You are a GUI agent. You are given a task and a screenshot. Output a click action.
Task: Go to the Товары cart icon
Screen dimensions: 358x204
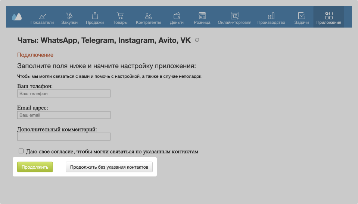click(x=120, y=16)
